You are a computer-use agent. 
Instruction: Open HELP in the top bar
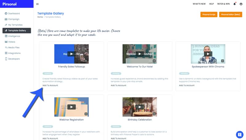coord(211,4)
